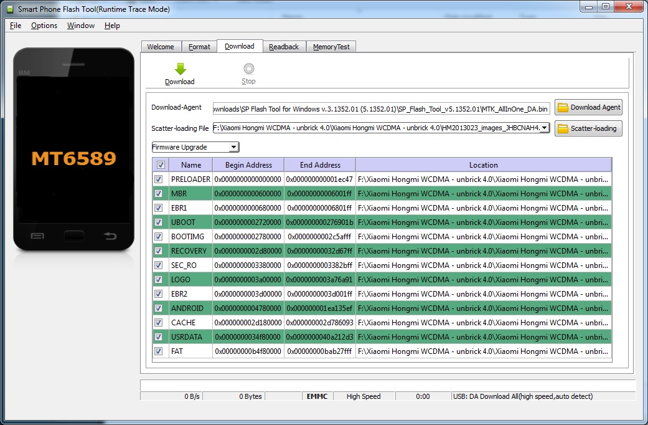Viewport: 648px width, 425px height.
Task: Open the Format tab
Action: pos(199,47)
